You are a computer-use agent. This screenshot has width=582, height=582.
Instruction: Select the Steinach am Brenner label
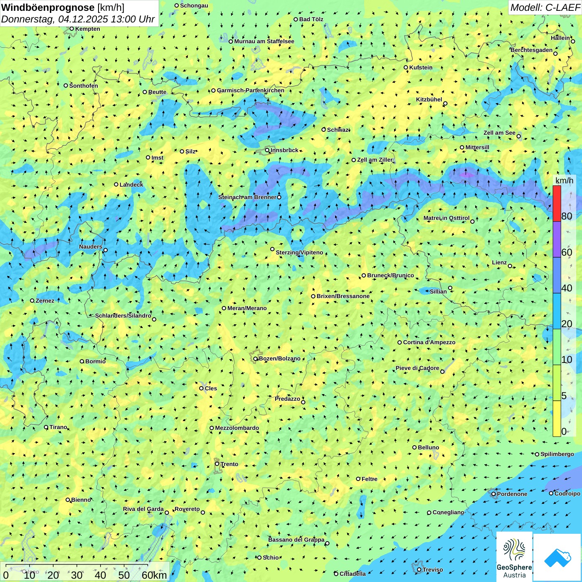[x=247, y=197]
